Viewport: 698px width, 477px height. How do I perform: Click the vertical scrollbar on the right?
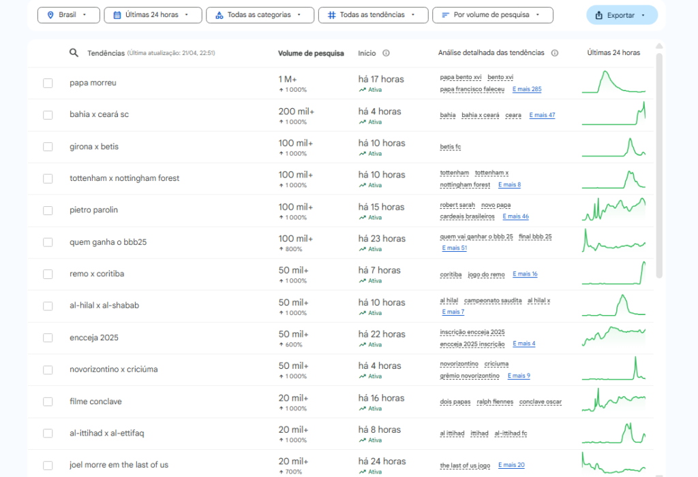point(658,163)
